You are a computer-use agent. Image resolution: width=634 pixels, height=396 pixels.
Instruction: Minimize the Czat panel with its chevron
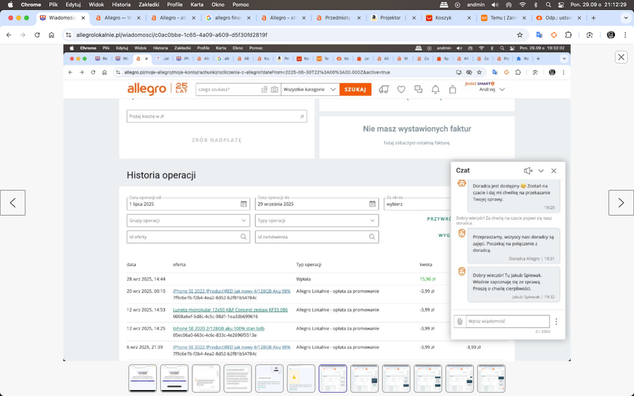point(541,171)
